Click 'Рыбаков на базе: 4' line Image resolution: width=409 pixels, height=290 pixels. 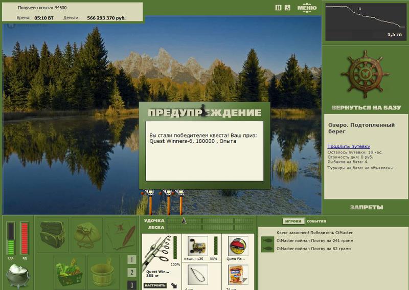click(348, 162)
